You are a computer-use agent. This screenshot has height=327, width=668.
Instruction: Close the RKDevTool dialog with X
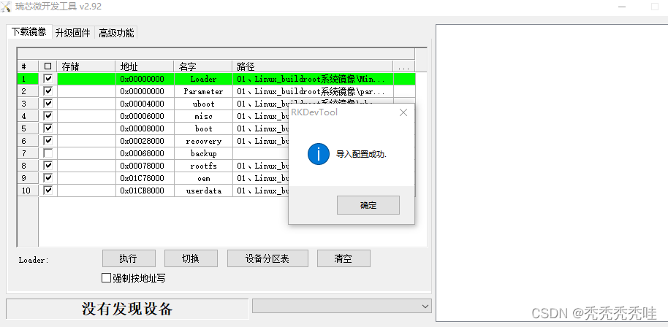tap(403, 112)
